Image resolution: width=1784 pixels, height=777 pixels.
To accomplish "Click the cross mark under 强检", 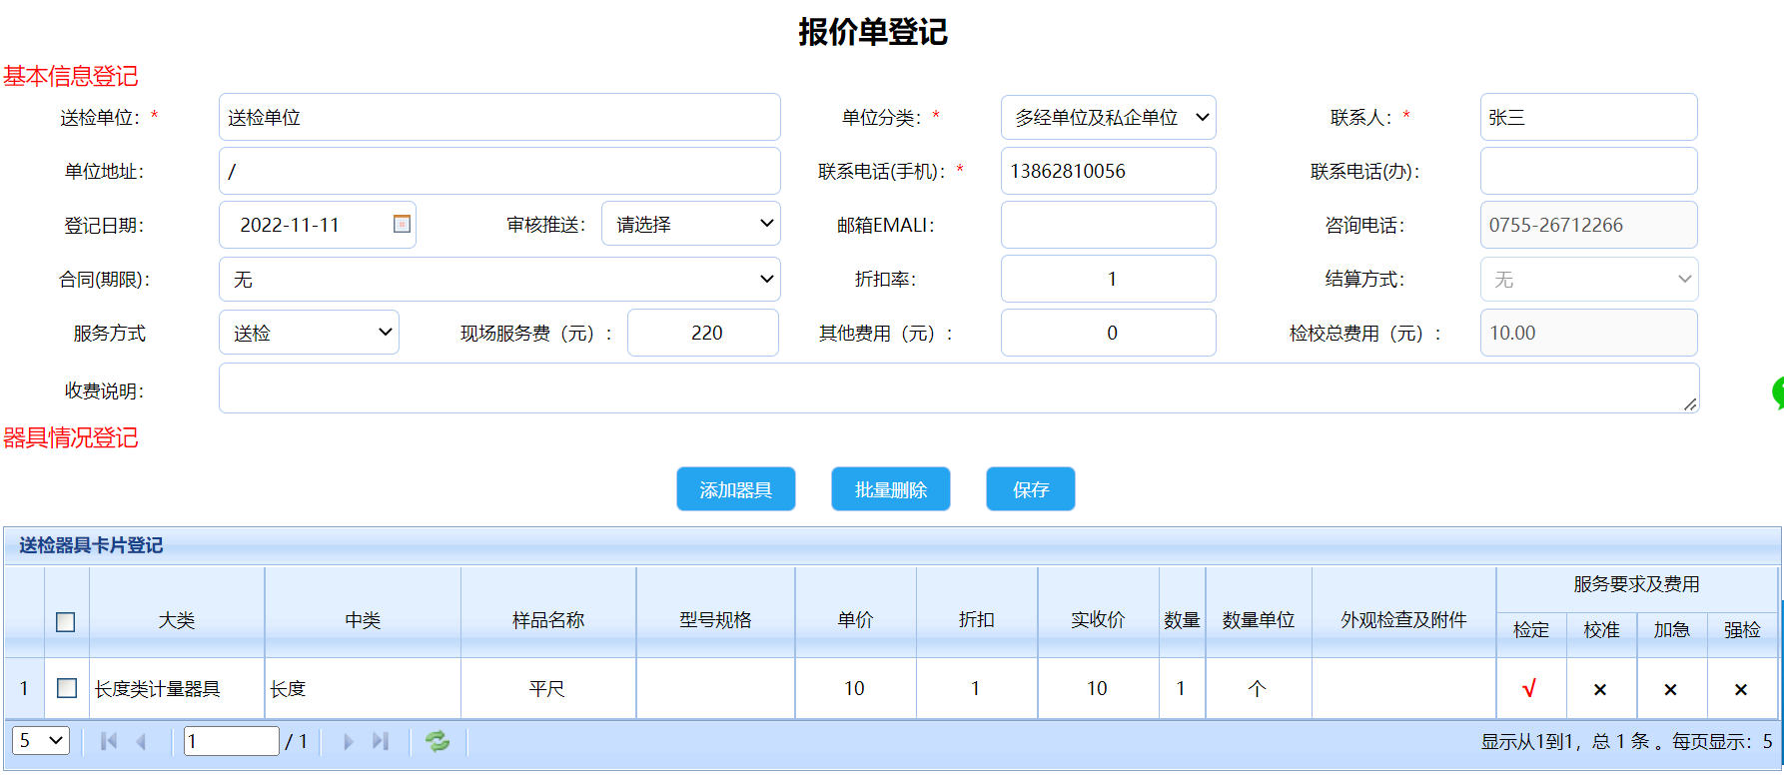I will [x=1740, y=689].
